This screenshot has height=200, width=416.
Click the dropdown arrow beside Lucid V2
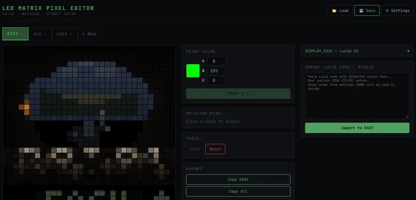point(408,51)
